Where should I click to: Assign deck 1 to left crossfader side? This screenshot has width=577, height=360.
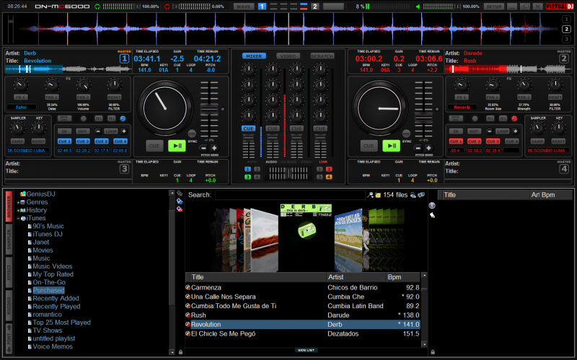coord(247,169)
